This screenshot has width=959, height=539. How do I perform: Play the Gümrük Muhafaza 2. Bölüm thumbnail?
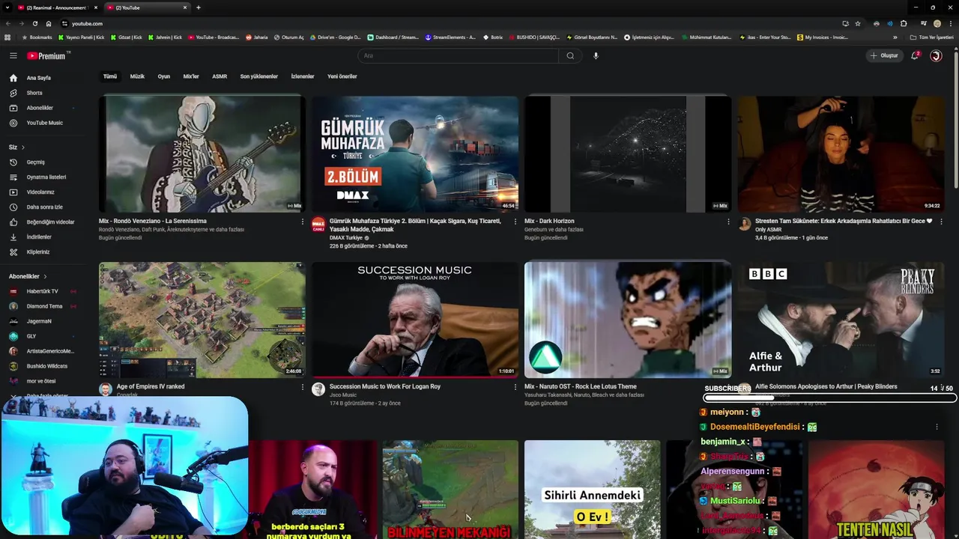coord(415,154)
